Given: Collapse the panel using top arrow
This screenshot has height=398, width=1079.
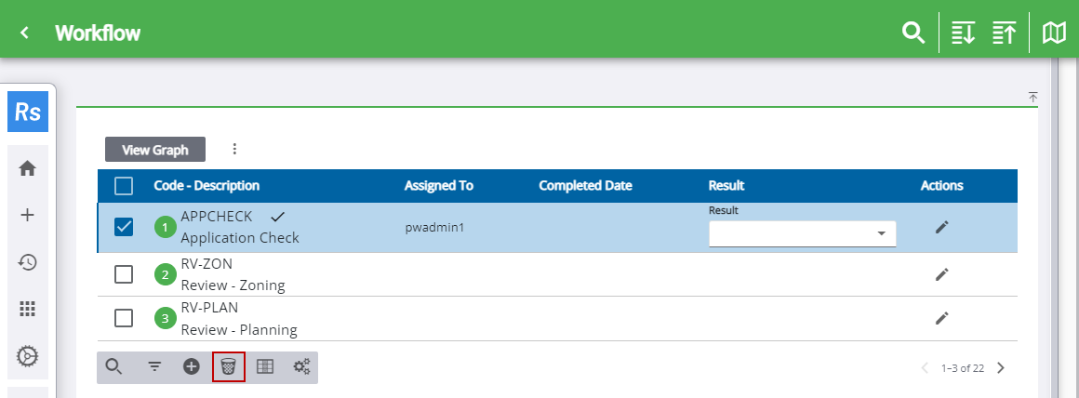Looking at the screenshot, I should tap(1032, 98).
